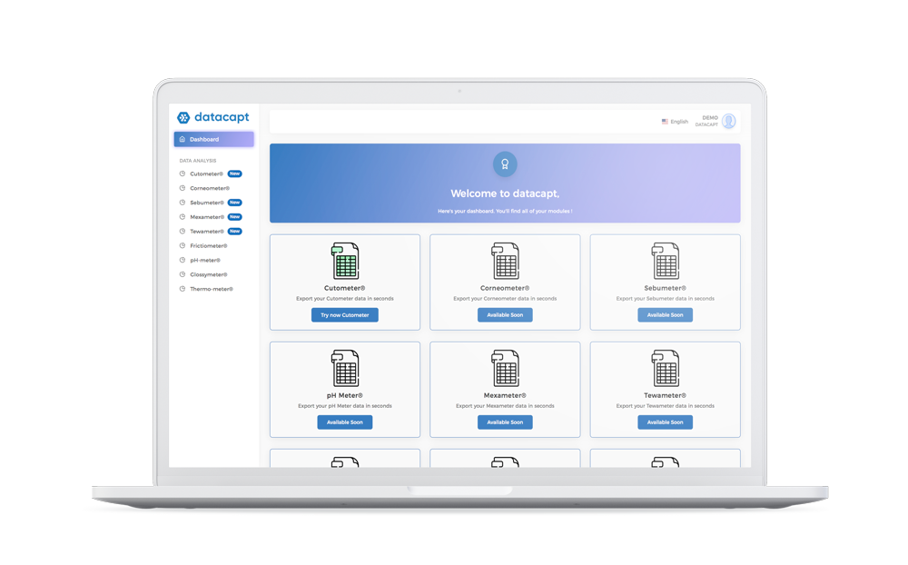Click the New badge next to Sebumeter
The image size is (908, 565).
234,203
